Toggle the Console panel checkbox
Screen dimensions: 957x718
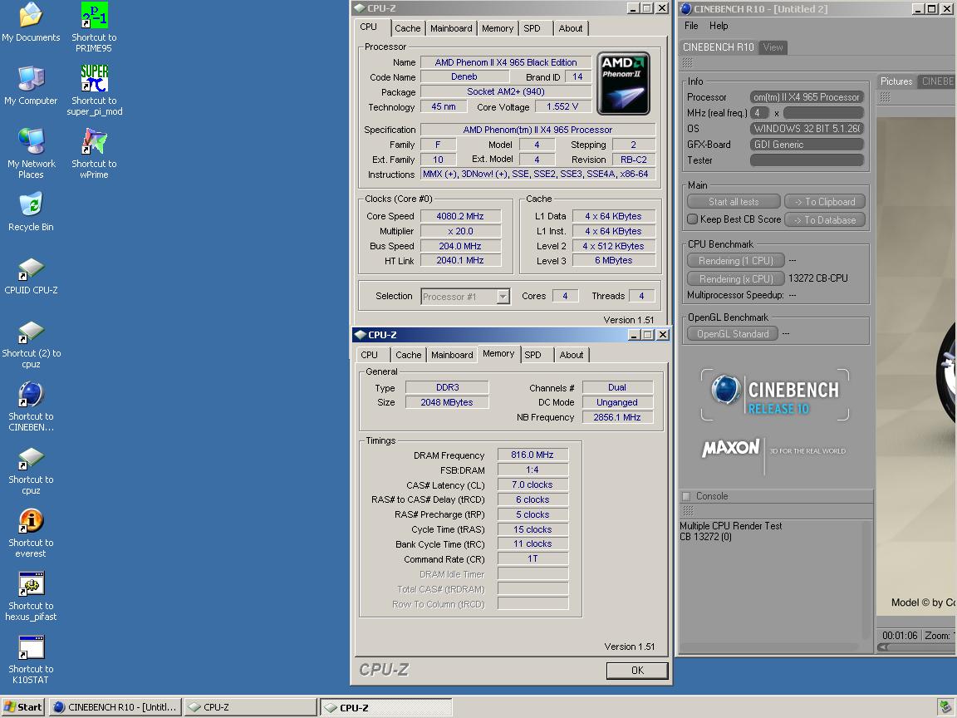tap(686, 496)
